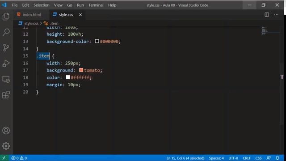Click style.css in the breadcrumb
This screenshot has height=161, width=286.
click(31, 23)
